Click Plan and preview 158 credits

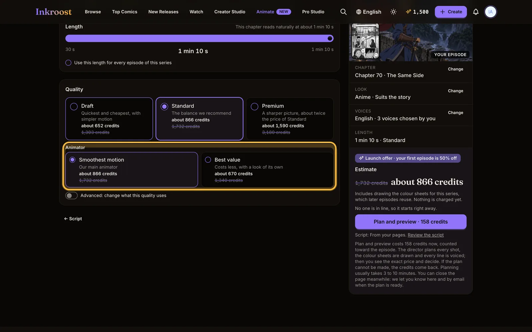pyautogui.click(x=411, y=222)
